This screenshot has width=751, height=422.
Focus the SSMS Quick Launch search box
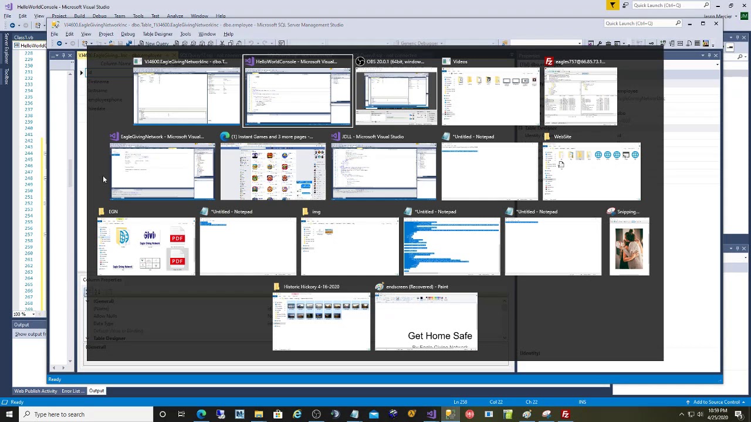[643, 23]
